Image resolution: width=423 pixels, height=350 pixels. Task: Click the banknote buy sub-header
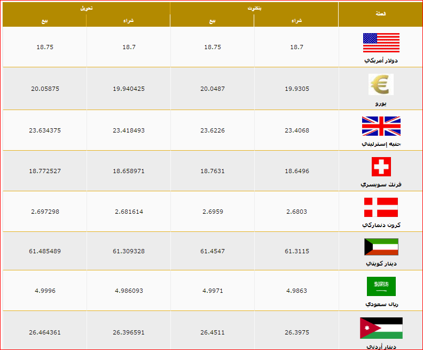click(x=296, y=21)
